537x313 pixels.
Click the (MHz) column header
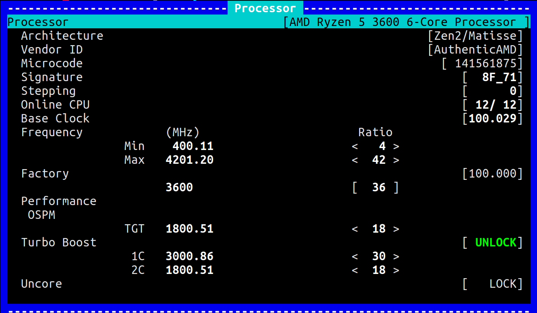(183, 132)
